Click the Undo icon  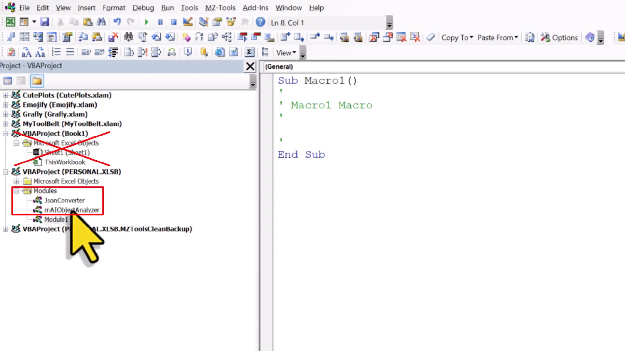(x=117, y=22)
